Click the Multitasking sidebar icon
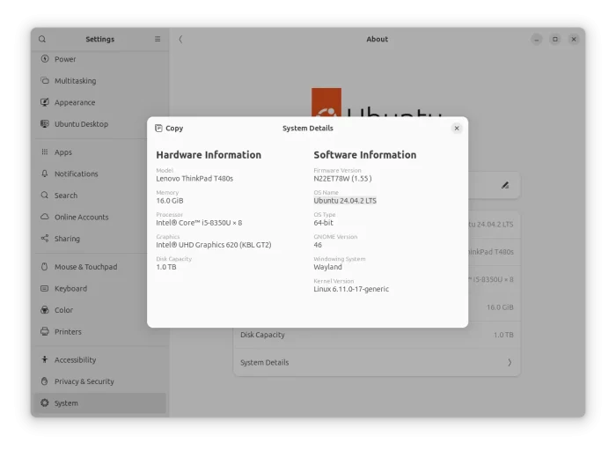 [45, 81]
